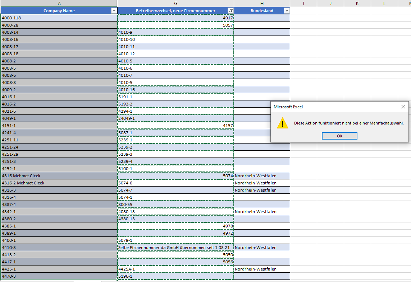The image size is (411, 282).
Task: Select the cell with value 4425A-1
Action: point(175,269)
